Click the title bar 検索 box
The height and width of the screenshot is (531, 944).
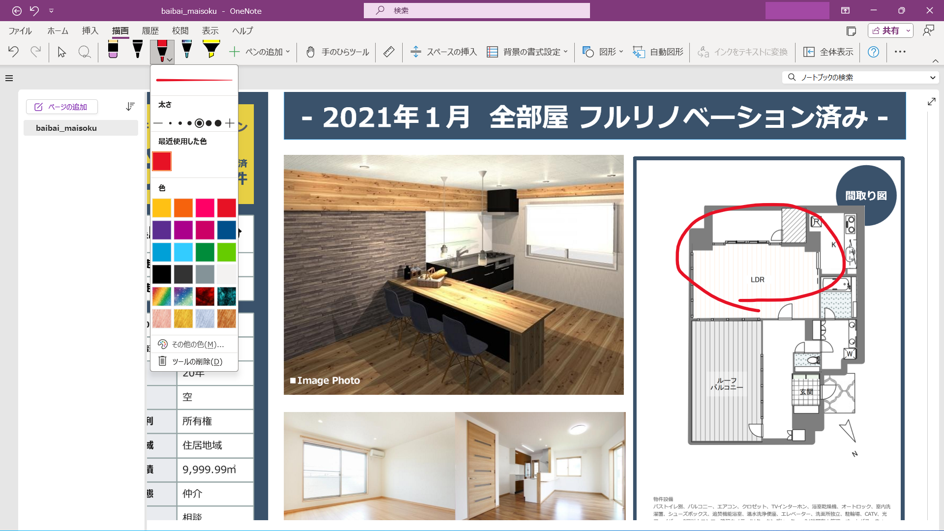click(476, 10)
